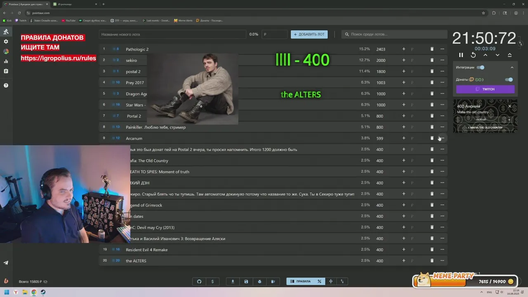
Task: Open the НОВЫЙ dropdown on donation card
Action: 485,120
